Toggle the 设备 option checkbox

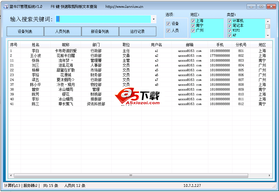168,24
